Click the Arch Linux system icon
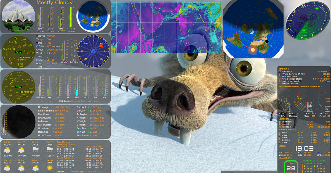 click(x=280, y=71)
